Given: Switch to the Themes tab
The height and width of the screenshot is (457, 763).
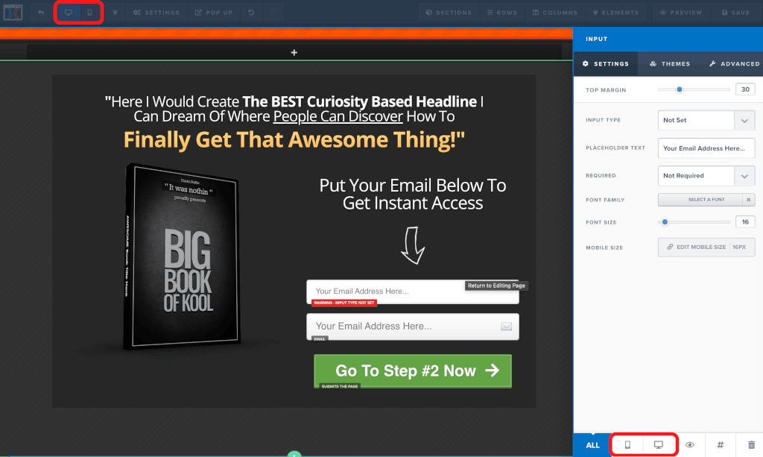Looking at the screenshot, I should (669, 64).
